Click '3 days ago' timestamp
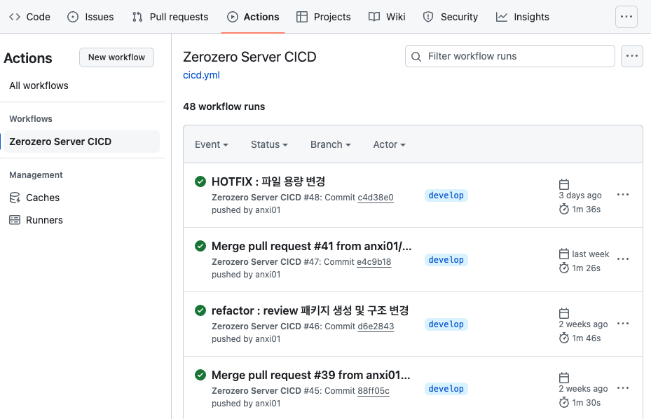651x419 pixels. click(x=580, y=195)
